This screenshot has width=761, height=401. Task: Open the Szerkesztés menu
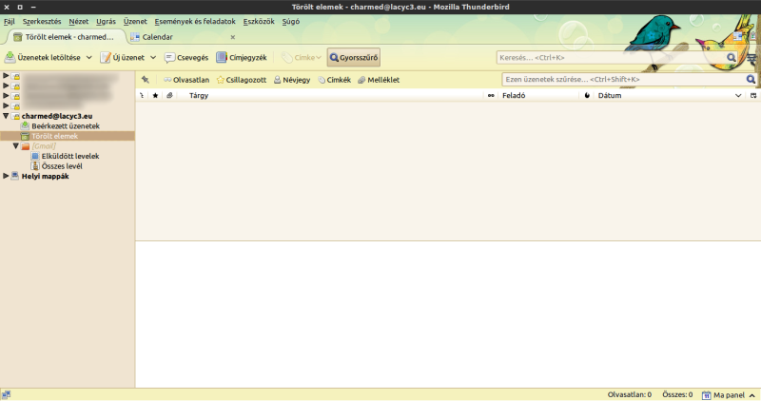point(42,21)
